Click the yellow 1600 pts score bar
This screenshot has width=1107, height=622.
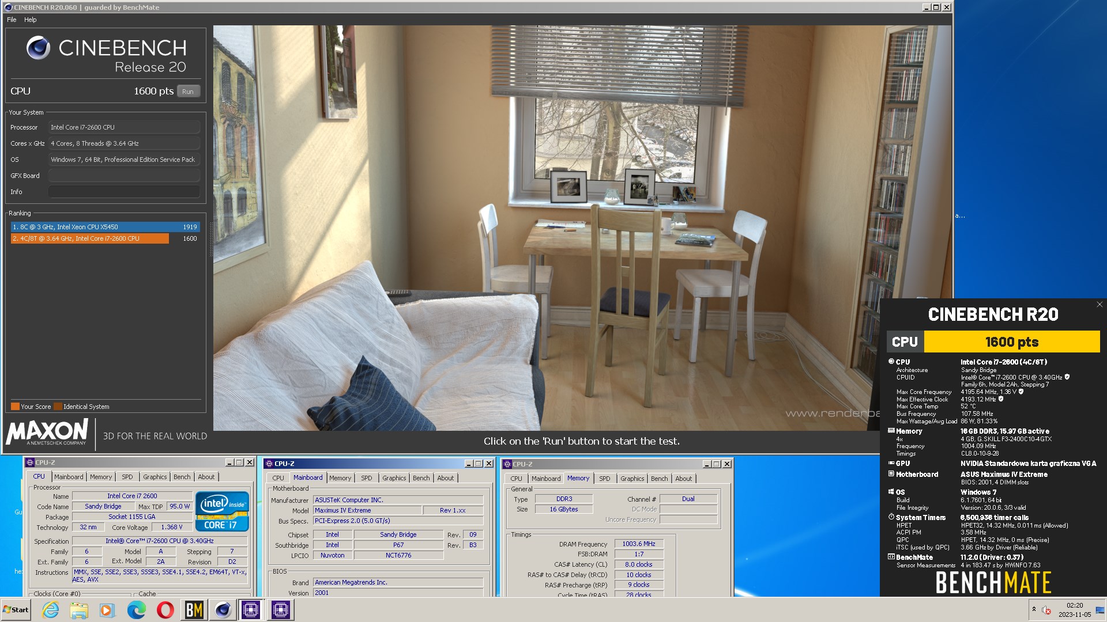(1012, 342)
